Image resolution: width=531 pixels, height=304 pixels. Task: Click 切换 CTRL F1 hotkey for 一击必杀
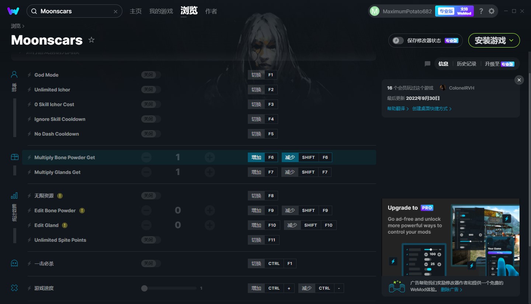point(272,263)
